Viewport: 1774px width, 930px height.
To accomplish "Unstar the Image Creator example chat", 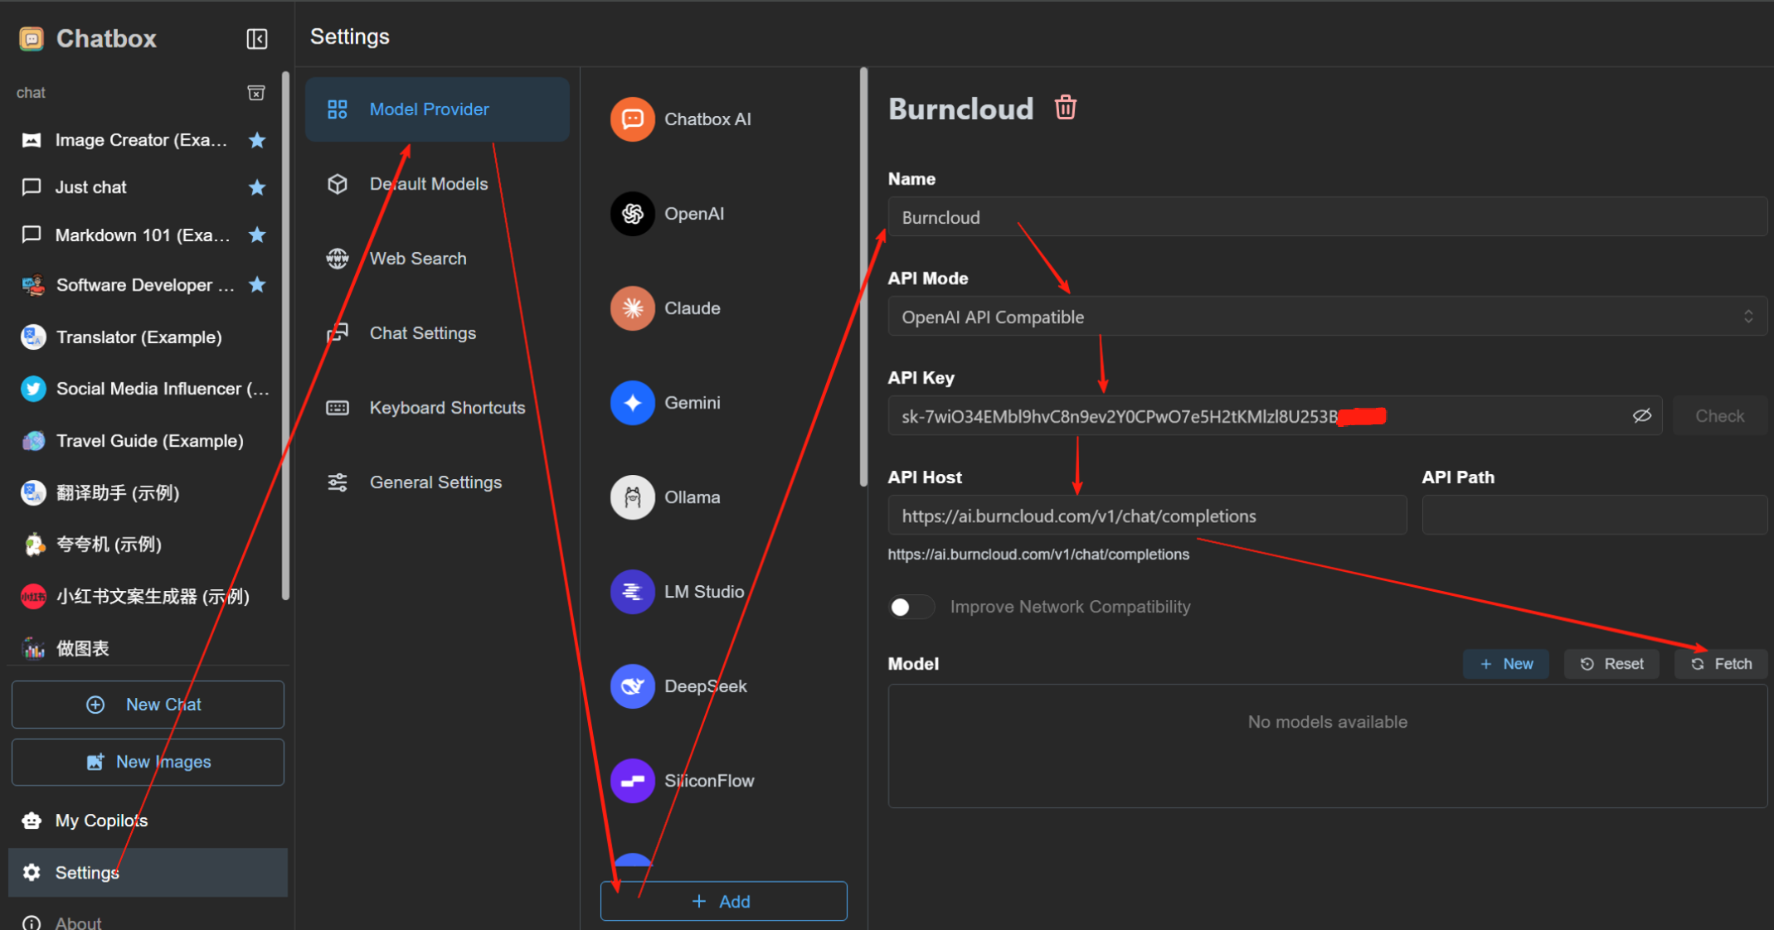I will pyautogui.click(x=257, y=140).
